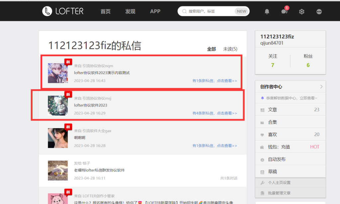The height and width of the screenshot is (204, 340).
Task: Click the 文章 articles icon in sidebar
Action: [x=263, y=110]
